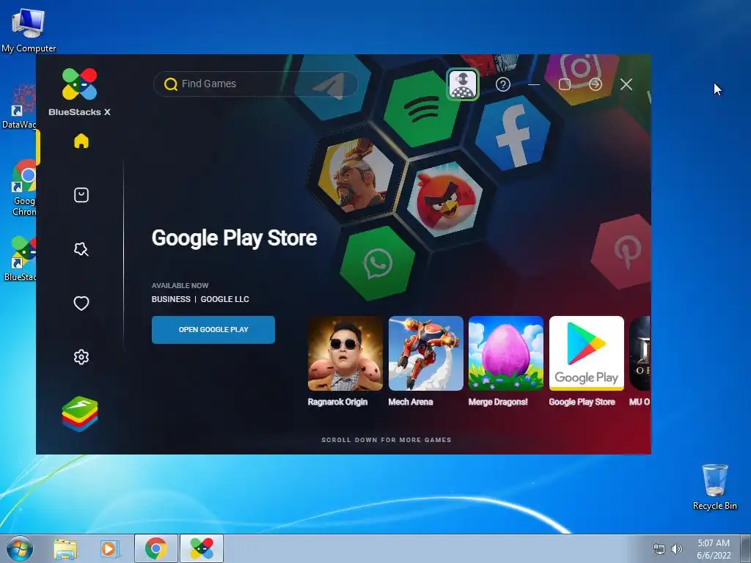Select the Mech Arena game thumbnail
This screenshot has height=563, width=751.
[x=426, y=353]
